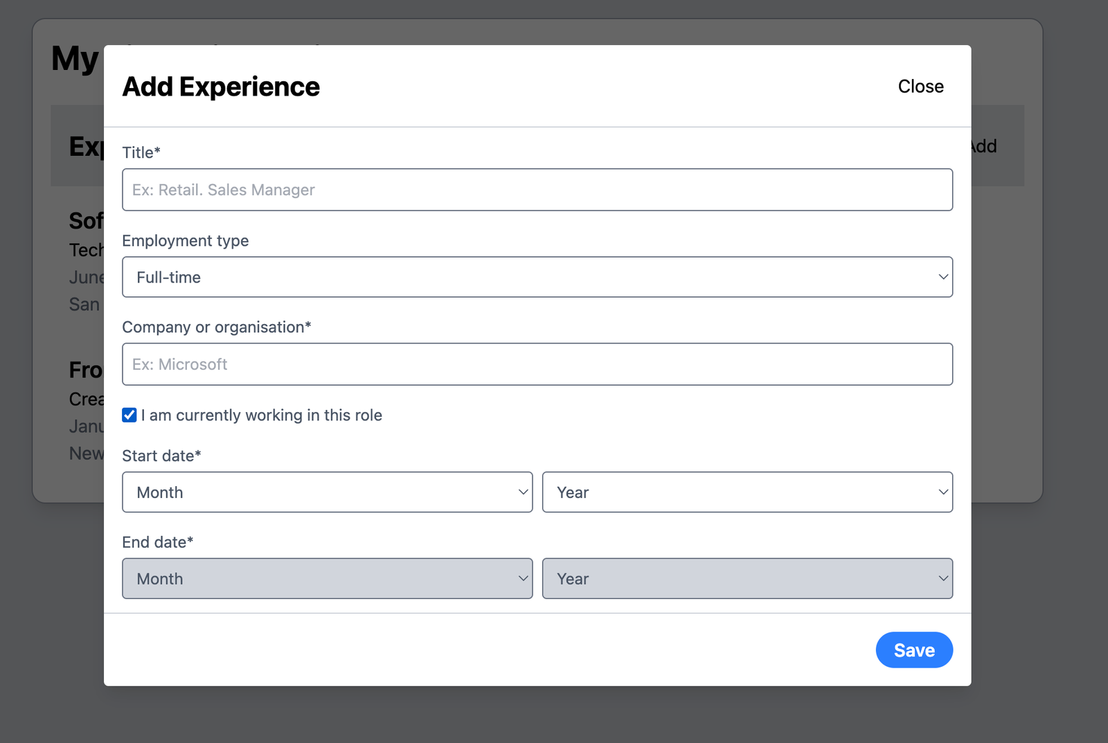Click the End date Month chevron arrow
Image resolution: width=1108 pixels, height=743 pixels.
(522, 578)
